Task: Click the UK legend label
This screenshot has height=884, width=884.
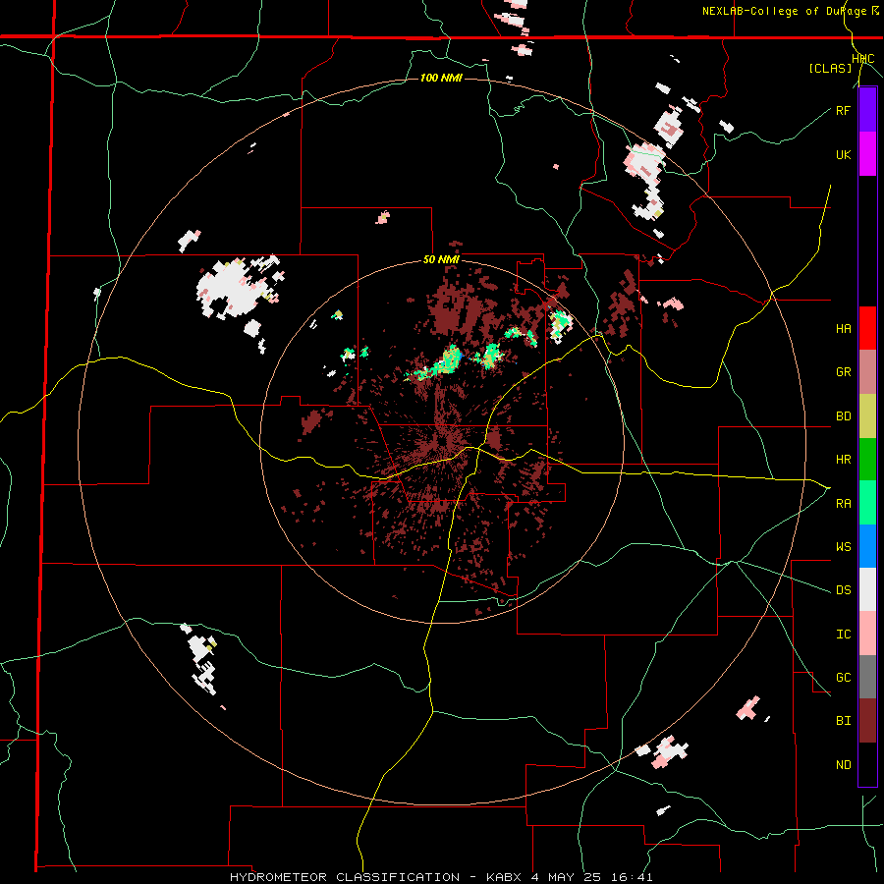Action: (x=843, y=154)
